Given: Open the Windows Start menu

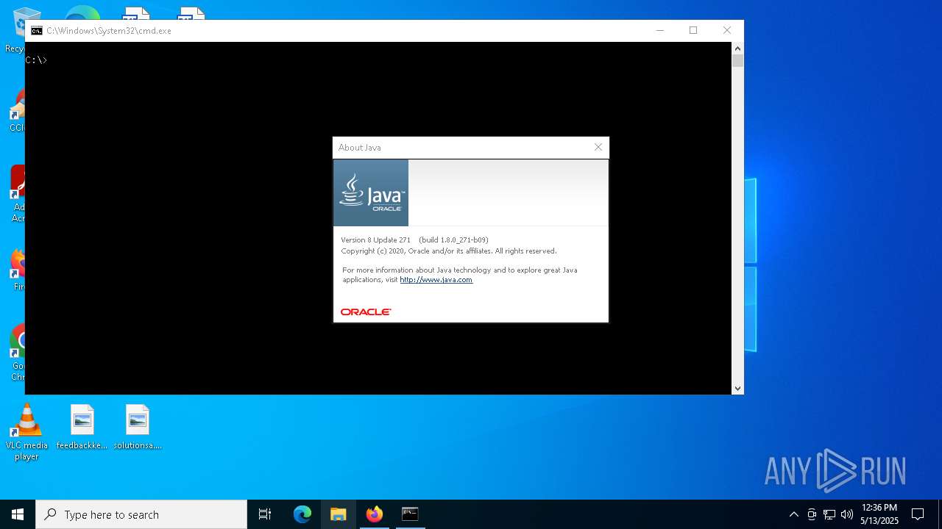Looking at the screenshot, I should pos(18,514).
